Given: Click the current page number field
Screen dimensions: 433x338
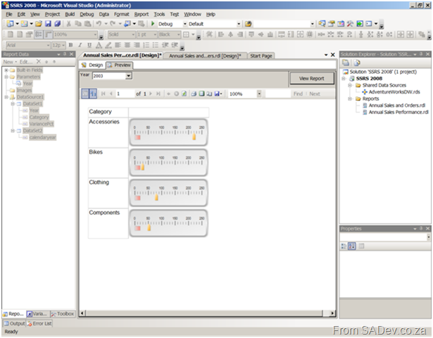Looking at the screenshot, I should click(125, 94).
